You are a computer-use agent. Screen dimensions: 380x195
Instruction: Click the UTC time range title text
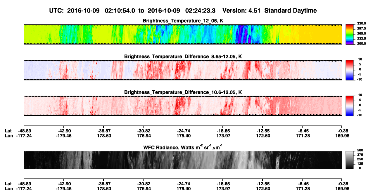click(x=183, y=11)
